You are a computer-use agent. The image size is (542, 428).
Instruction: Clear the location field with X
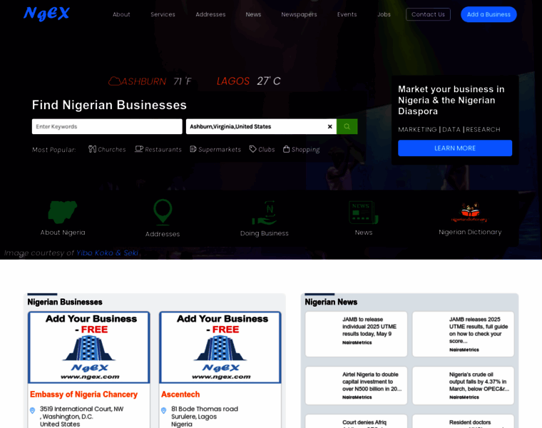coord(329,126)
